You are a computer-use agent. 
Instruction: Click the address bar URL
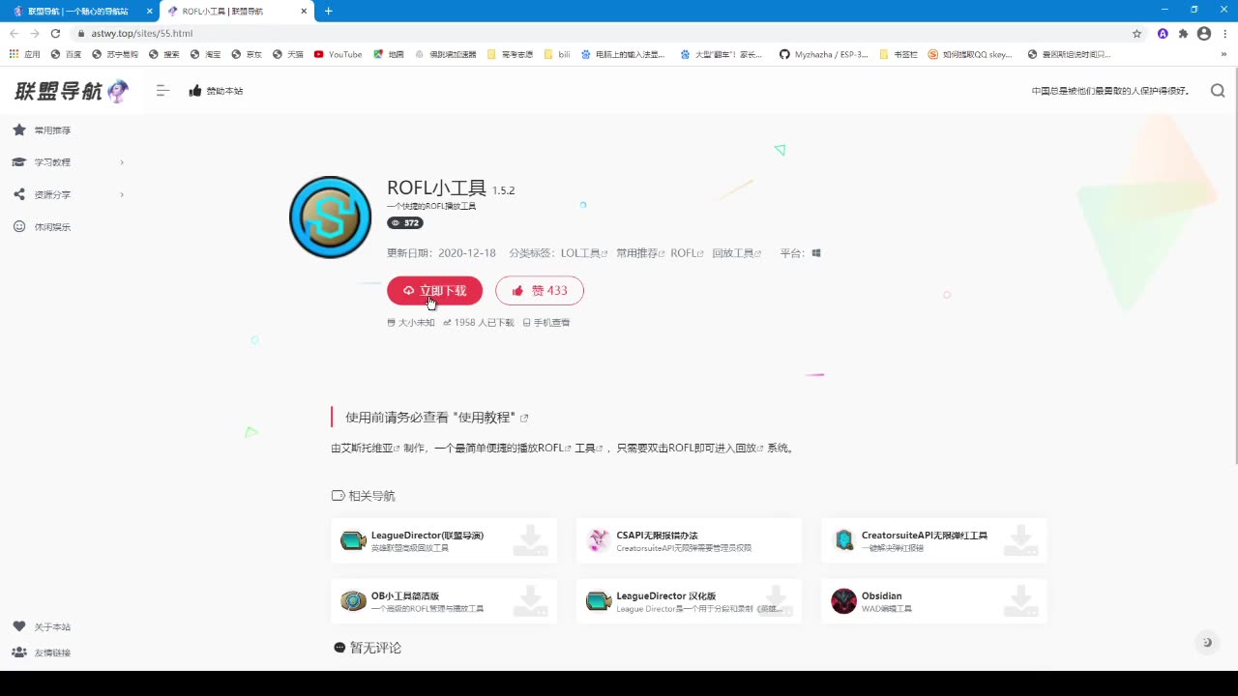click(142, 33)
